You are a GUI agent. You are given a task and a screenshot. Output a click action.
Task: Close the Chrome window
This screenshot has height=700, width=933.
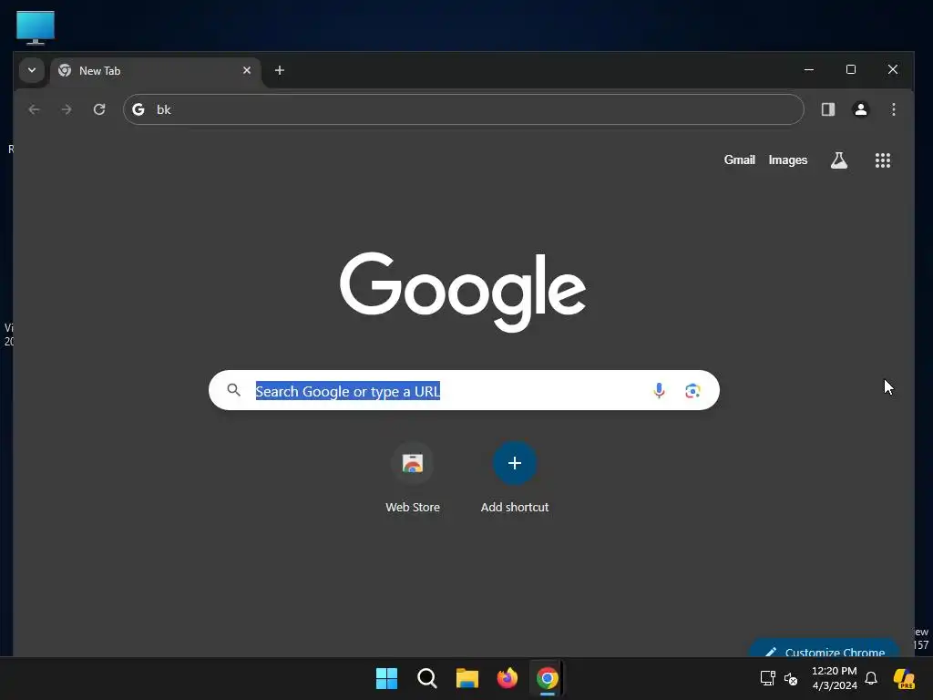click(893, 69)
